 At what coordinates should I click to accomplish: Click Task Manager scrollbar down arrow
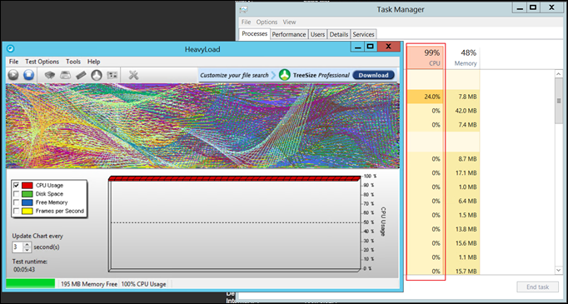[559, 271]
